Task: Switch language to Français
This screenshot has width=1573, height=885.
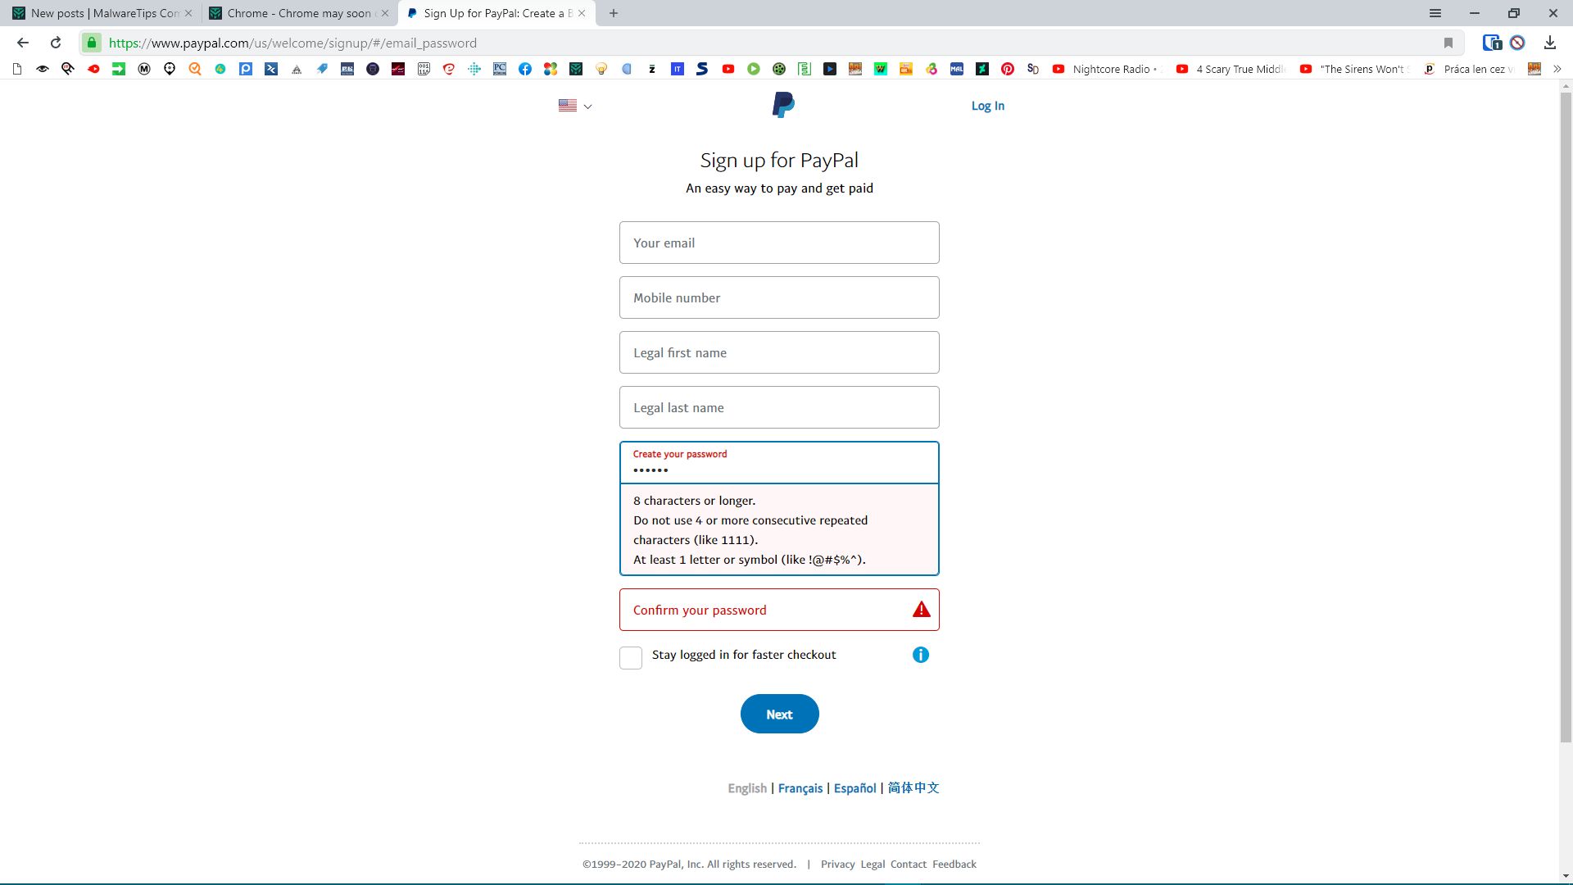Action: [800, 788]
